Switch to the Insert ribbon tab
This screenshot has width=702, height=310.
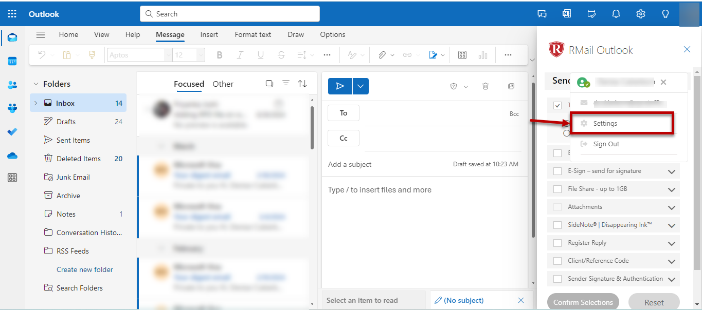coord(209,34)
